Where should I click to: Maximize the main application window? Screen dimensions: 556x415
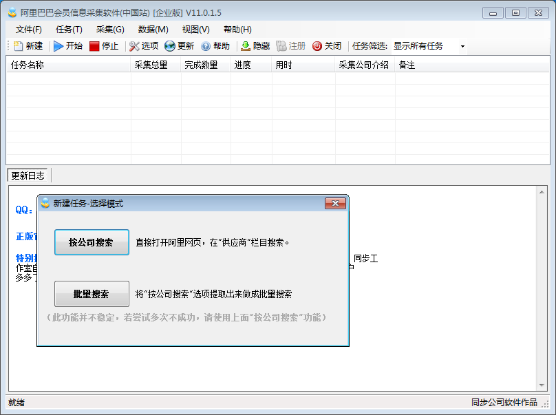tap(515, 13)
